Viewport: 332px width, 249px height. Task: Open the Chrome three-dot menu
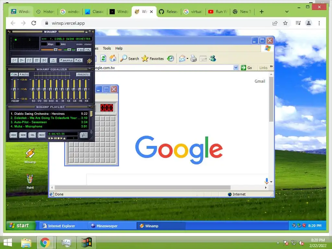pos(319,23)
